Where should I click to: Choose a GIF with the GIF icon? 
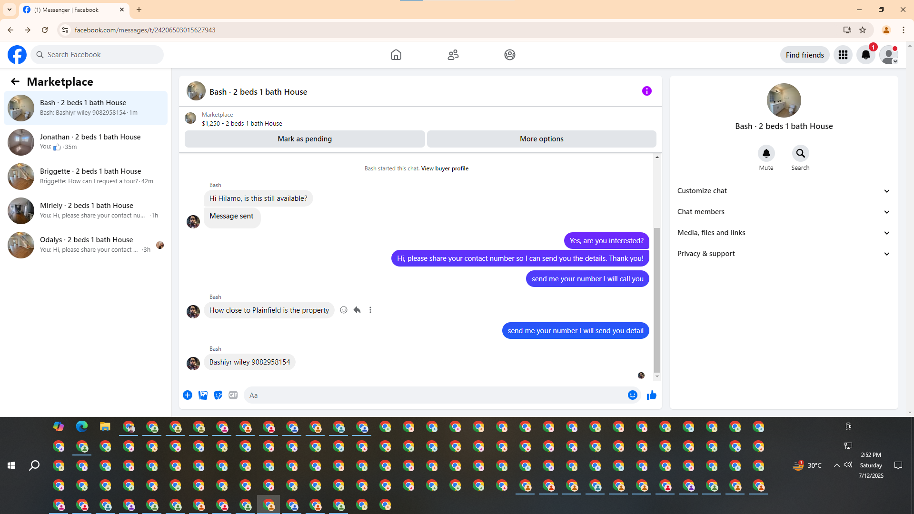click(x=233, y=395)
